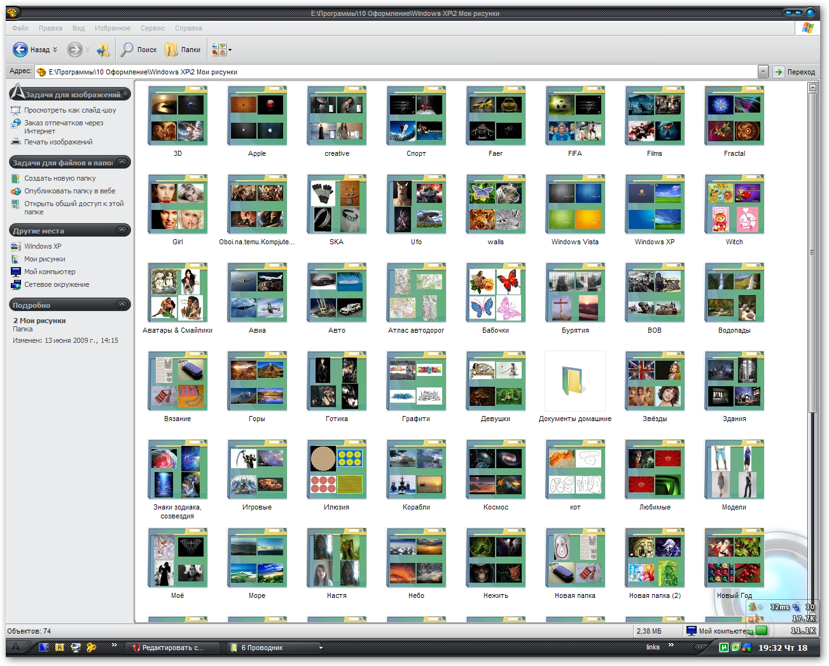Click the Мой компьютер status bar icon
The image size is (829, 666).
690,630
